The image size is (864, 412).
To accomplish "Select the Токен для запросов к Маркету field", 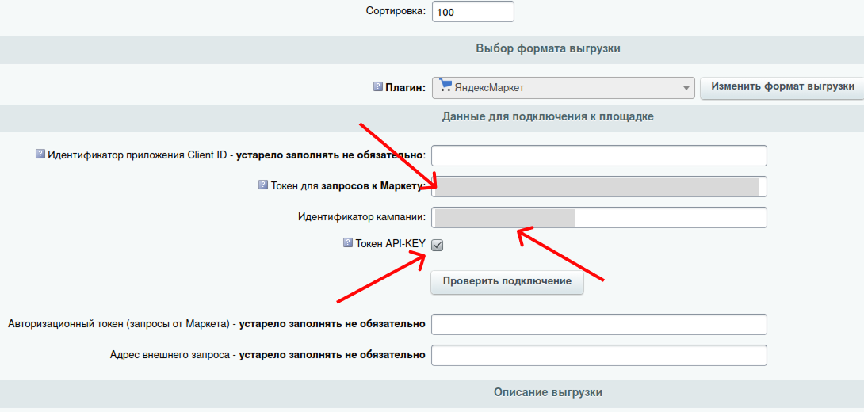I will [598, 186].
